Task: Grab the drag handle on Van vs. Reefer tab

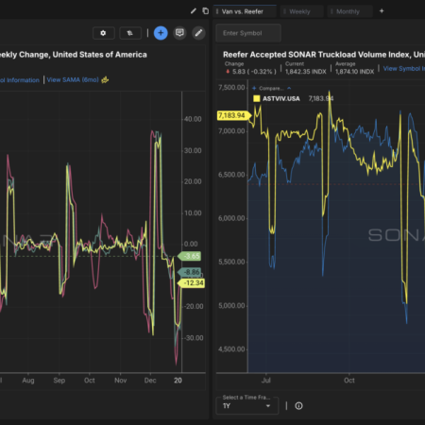Action: [x=217, y=11]
